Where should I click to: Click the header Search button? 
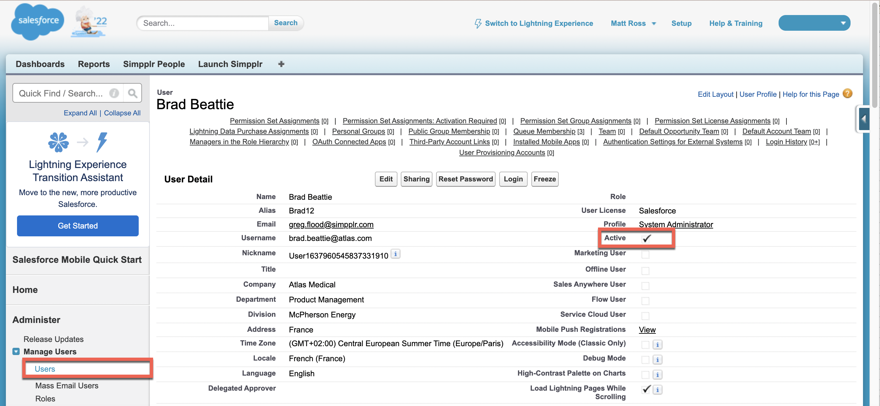pos(286,23)
